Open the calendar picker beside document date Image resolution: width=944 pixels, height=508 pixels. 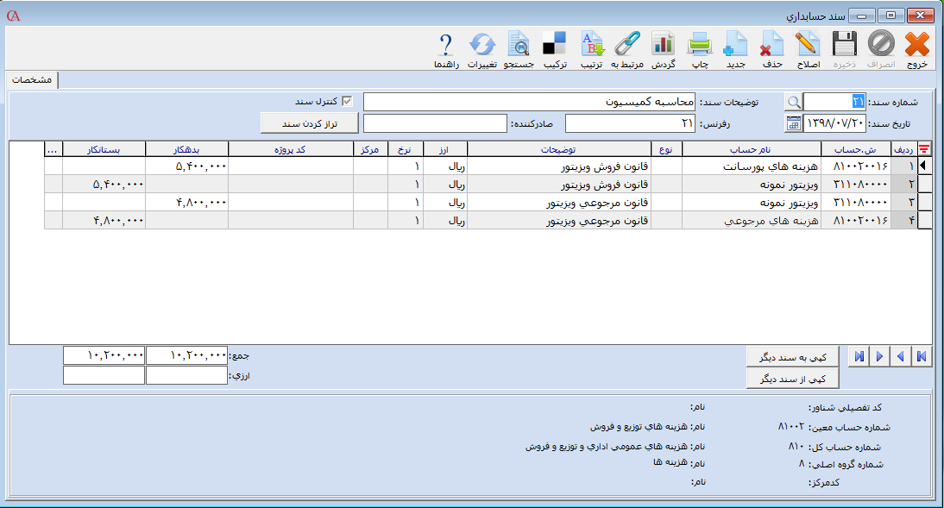tap(793, 123)
